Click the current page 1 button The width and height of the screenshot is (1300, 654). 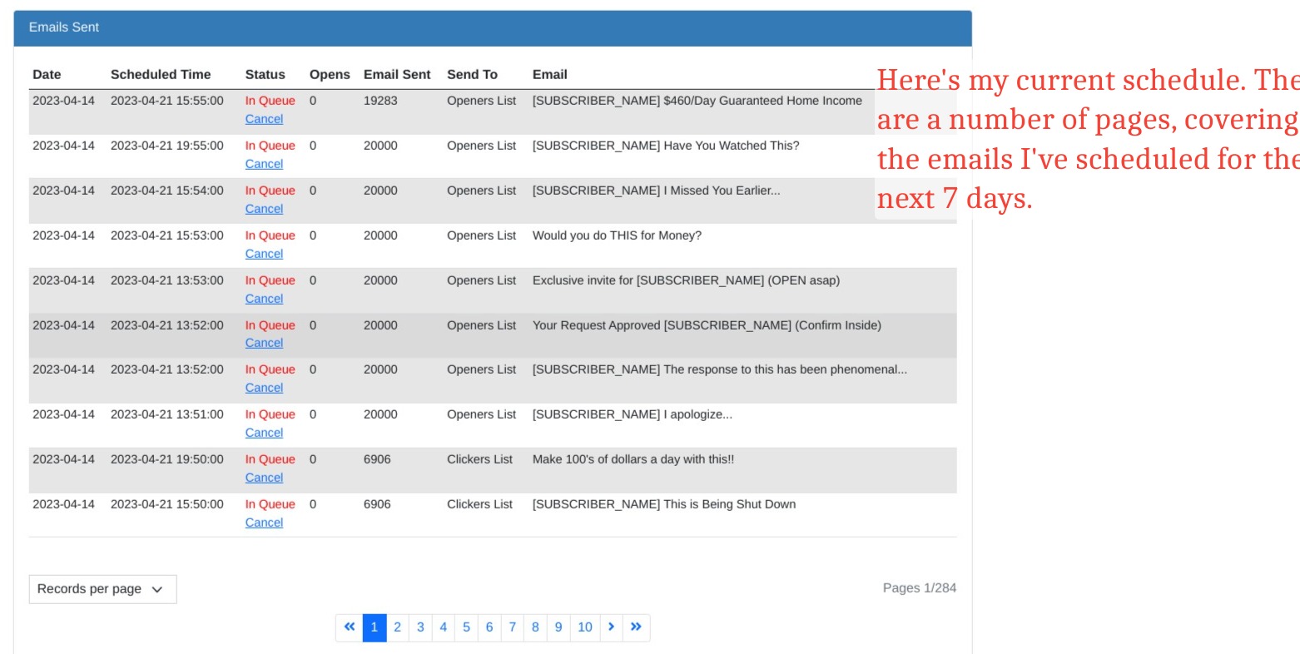pos(375,627)
